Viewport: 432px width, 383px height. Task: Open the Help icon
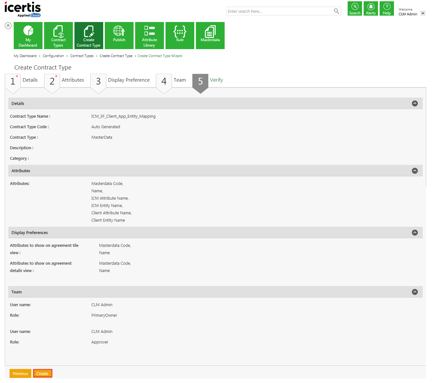click(x=387, y=9)
